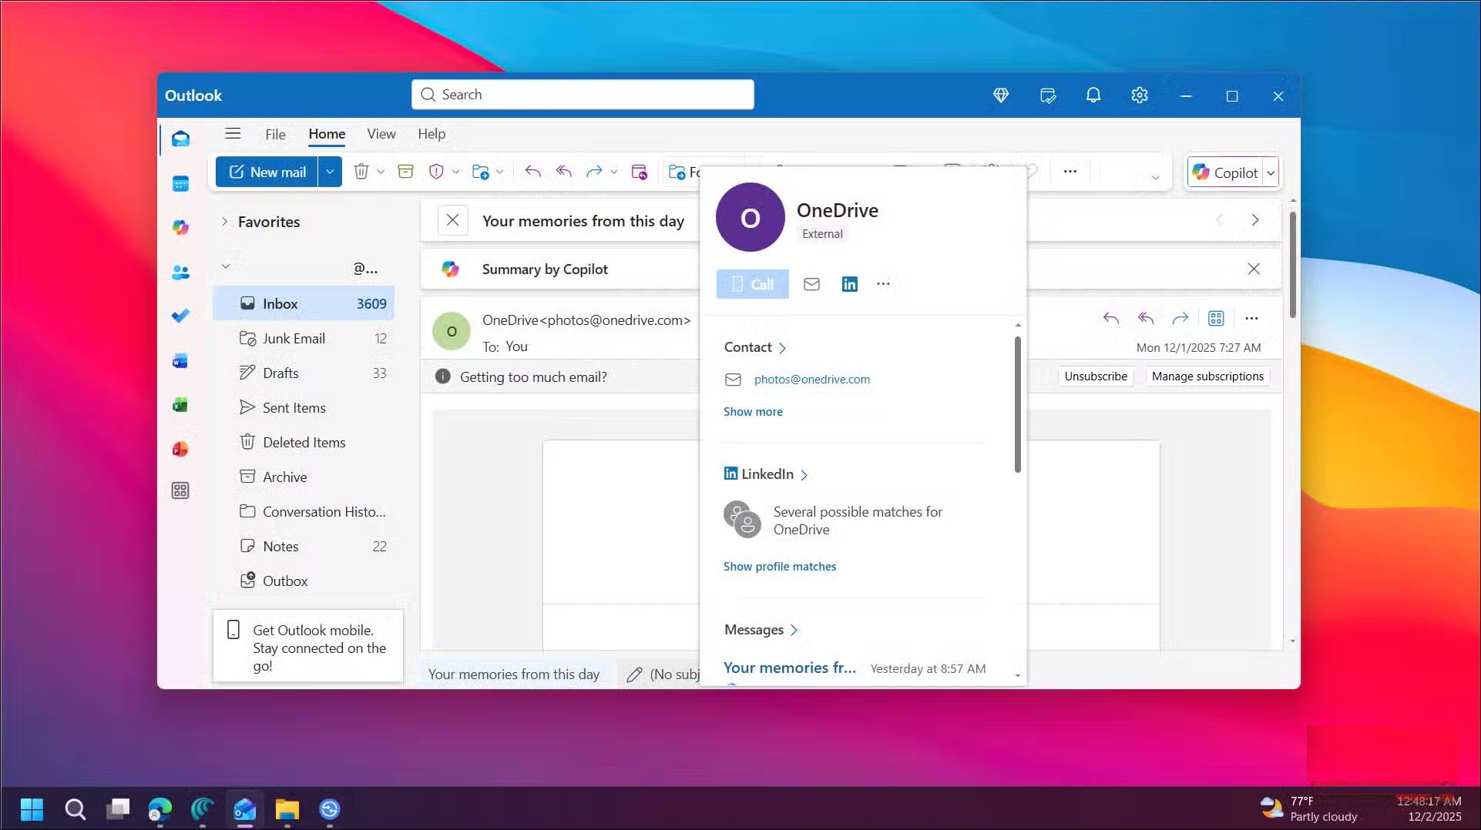Image resolution: width=1481 pixels, height=830 pixels.
Task: Switch to the View tab
Action: [381, 134]
